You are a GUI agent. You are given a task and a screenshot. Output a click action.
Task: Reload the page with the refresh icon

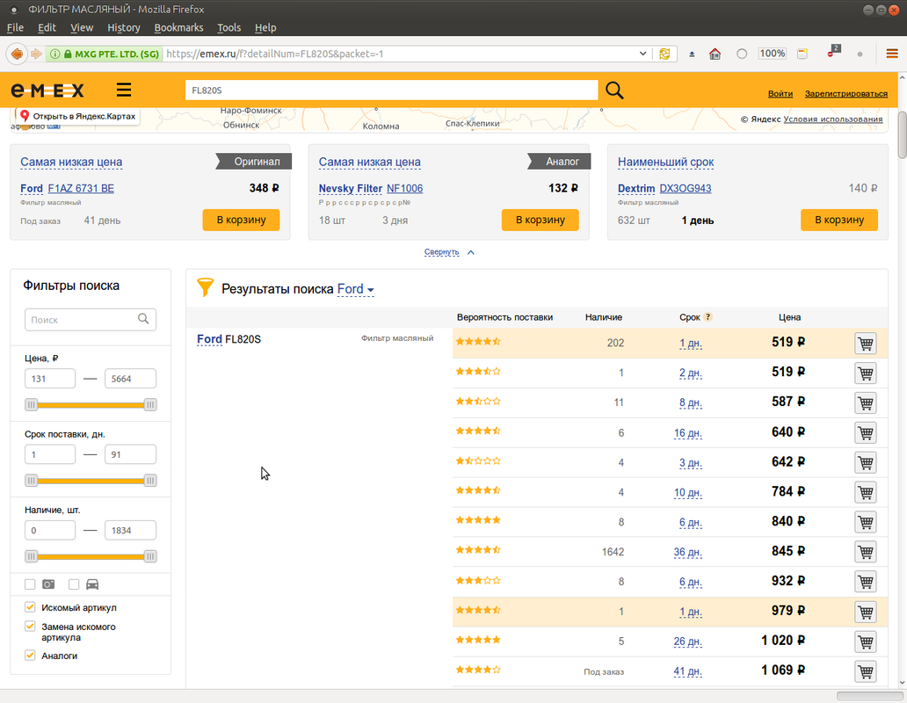[664, 54]
